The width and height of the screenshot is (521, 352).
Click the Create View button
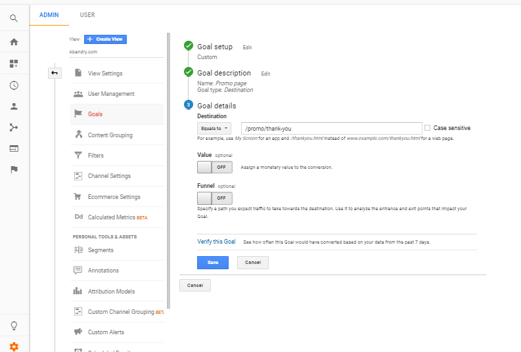[x=105, y=39]
